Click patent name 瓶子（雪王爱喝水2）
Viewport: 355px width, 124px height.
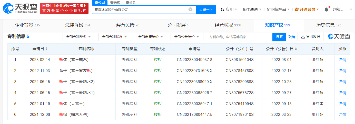(x=77, y=82)
